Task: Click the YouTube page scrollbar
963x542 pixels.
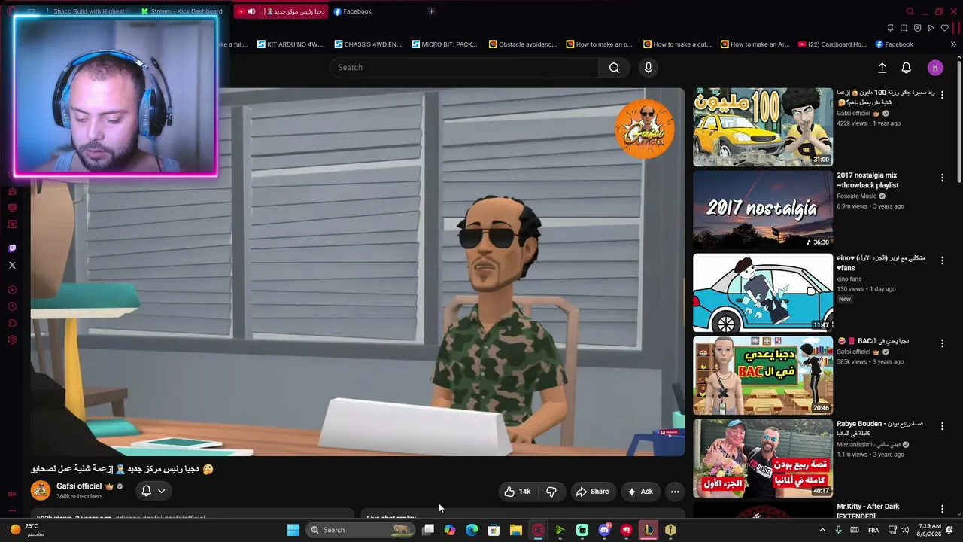Action: click(958, 120)
